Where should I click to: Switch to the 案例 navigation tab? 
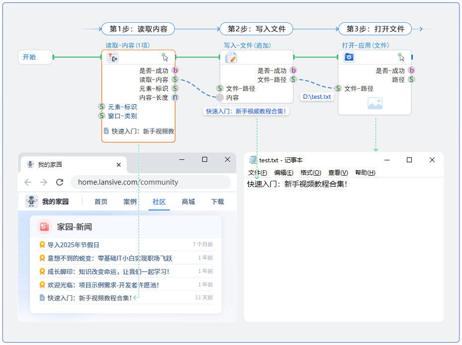click(130, 202)
